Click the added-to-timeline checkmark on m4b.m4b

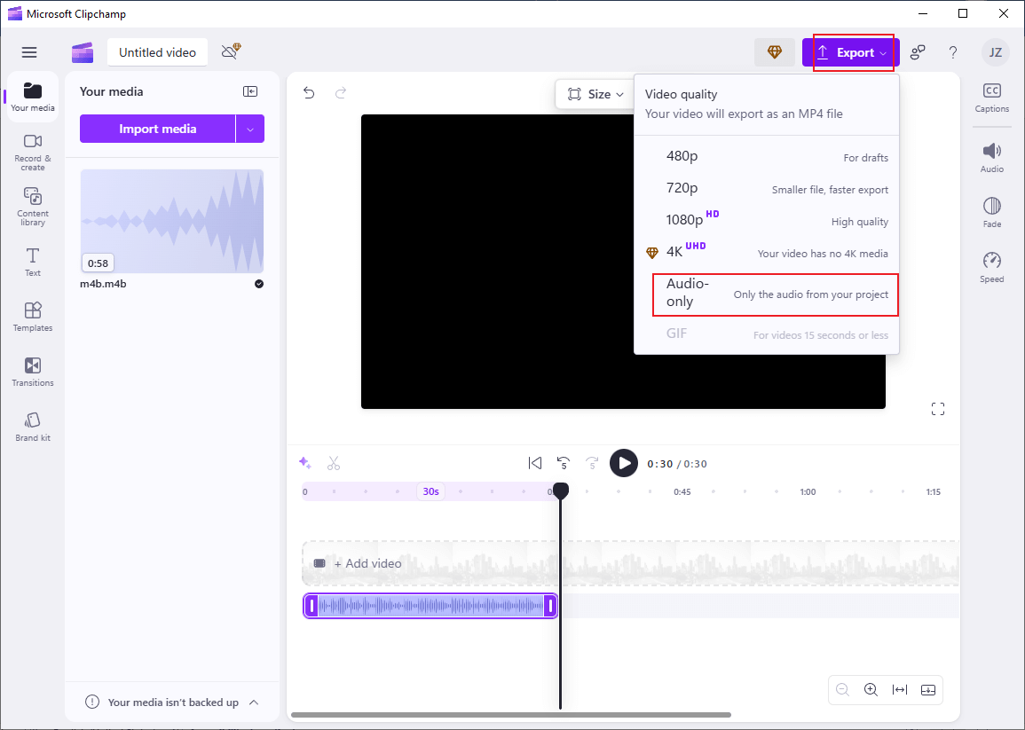pos(259,284)
